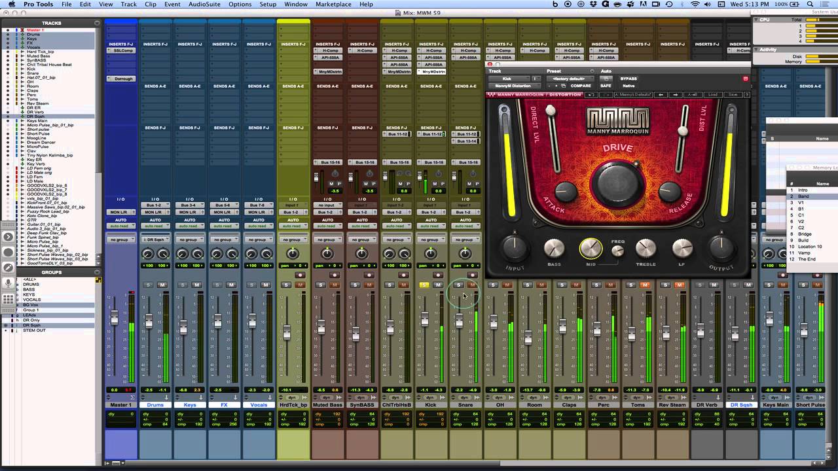Click the microphone icon in the side palette

click(x=9, y=283)
